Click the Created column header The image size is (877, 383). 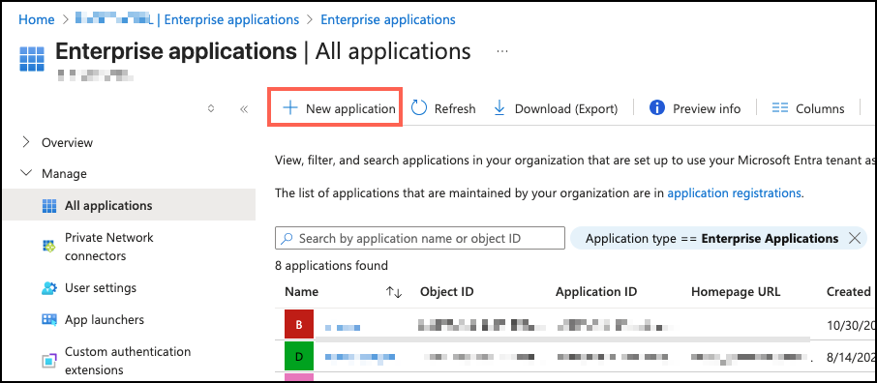[849, 292]
